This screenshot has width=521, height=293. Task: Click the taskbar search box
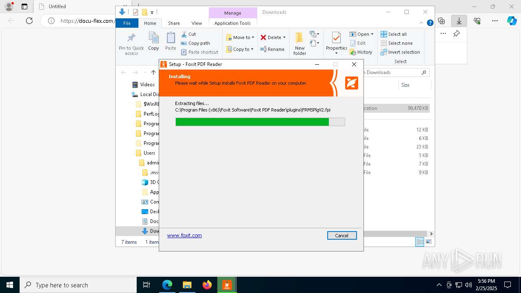[78, 285]
